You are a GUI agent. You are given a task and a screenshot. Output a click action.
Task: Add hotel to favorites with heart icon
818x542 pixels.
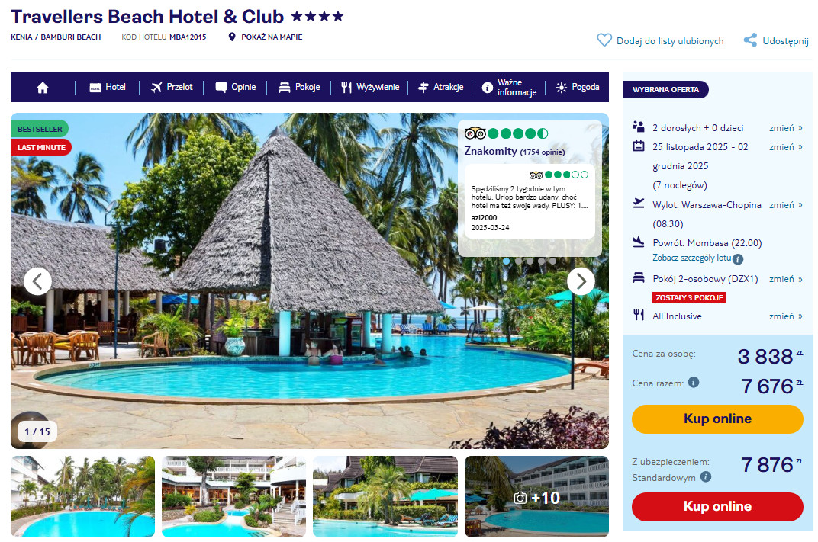pyautogui.click(x=604, y=40)
